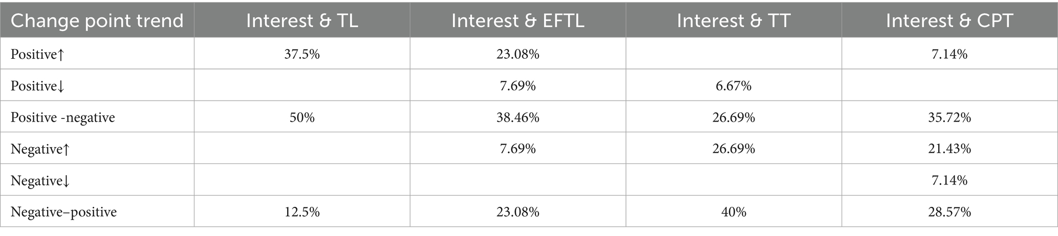Click the 37.5% value cell
Image resolution: width=1058 pixels, height=236 pixels.
pyautogui.click(x=302, y=54)
